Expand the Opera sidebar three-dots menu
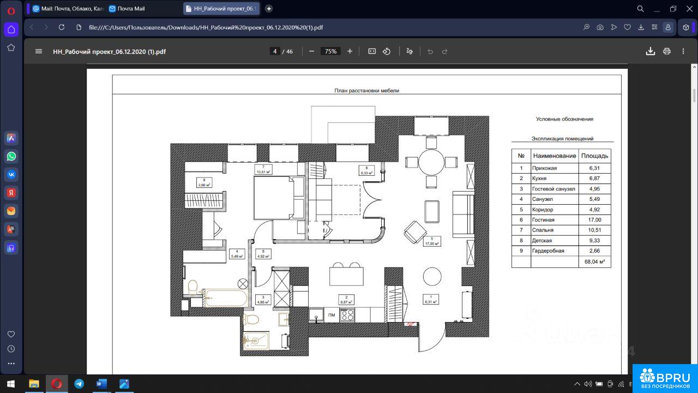This screenshot has height=393, width=698. 11,364
